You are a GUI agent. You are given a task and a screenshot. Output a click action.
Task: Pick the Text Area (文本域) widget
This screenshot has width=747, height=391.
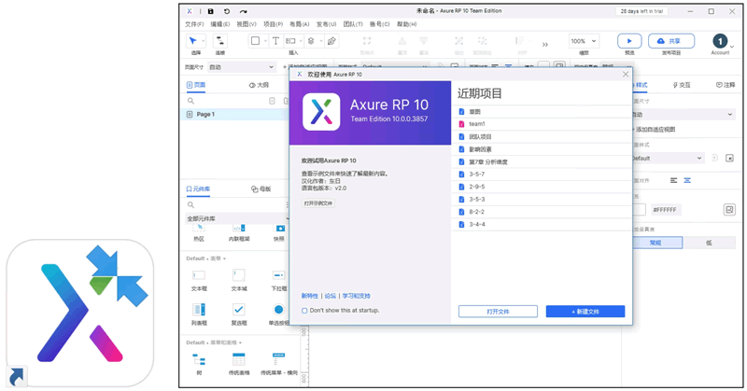[x=239, y=280]
